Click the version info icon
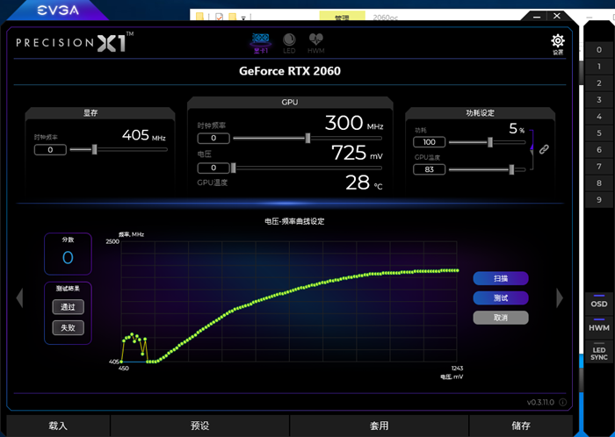 pyautogui.click(x=562, y=402)
